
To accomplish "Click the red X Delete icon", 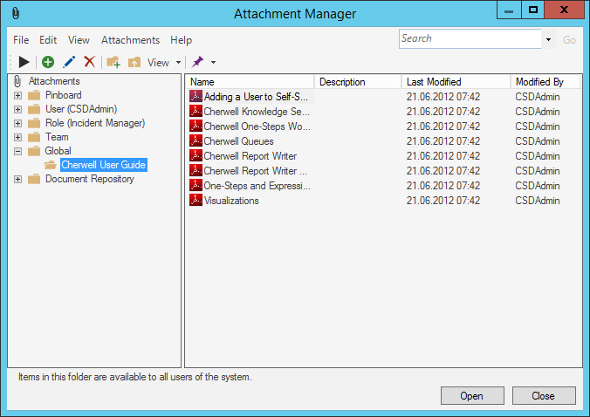I will click(90, 62).
